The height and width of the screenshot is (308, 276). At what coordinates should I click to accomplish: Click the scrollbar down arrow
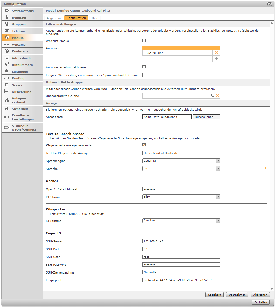click(272, 289)
